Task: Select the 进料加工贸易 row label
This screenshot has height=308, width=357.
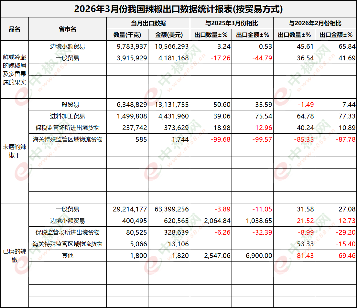Action: 68,116
